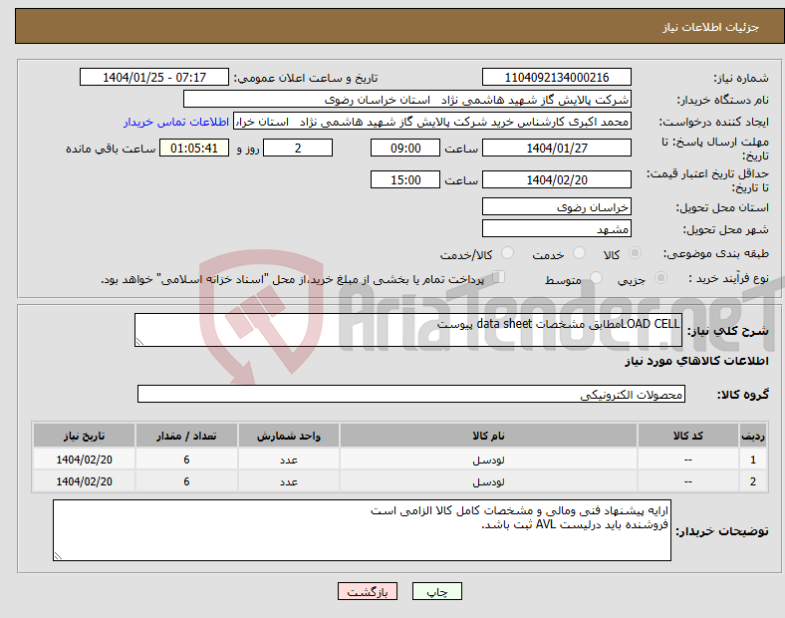Click the جزئیات اطلاعات نیاز page header
Image resolution: width=785 pixels, height=618 pixels.
(x=710, y=27)
